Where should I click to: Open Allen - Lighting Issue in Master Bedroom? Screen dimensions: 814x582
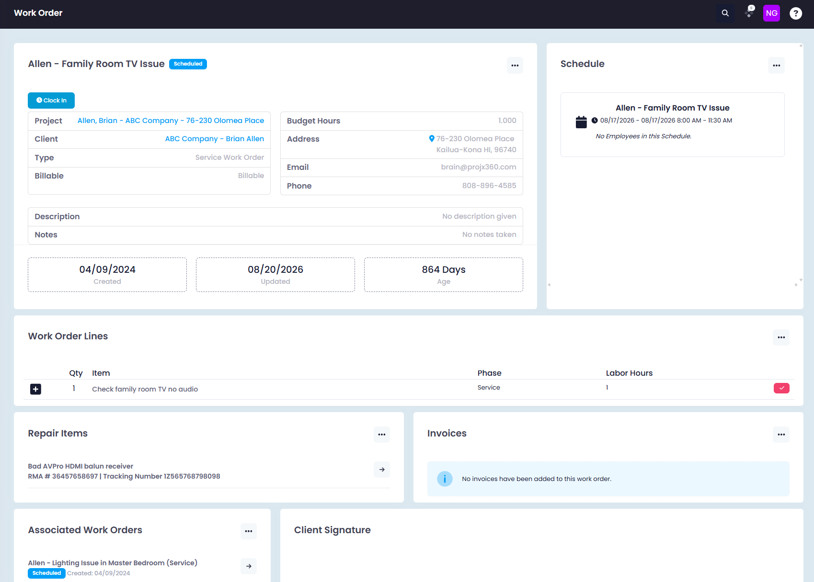click(x=113, y=563)
